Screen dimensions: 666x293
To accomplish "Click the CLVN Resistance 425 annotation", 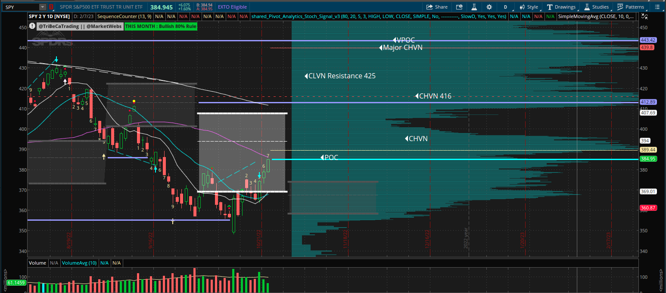I will (340, 76).
